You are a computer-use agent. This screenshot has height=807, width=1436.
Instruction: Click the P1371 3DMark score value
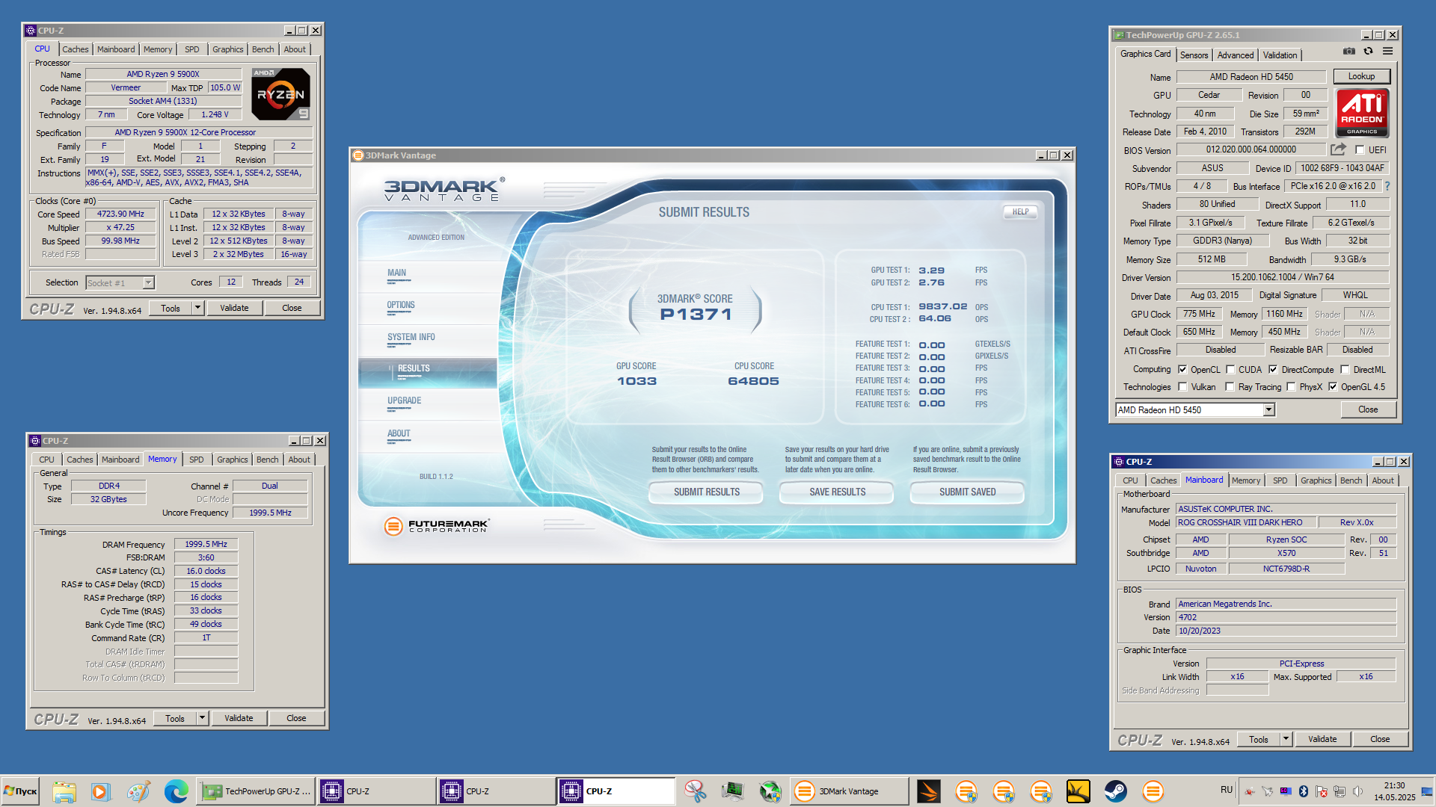(696, 315)
